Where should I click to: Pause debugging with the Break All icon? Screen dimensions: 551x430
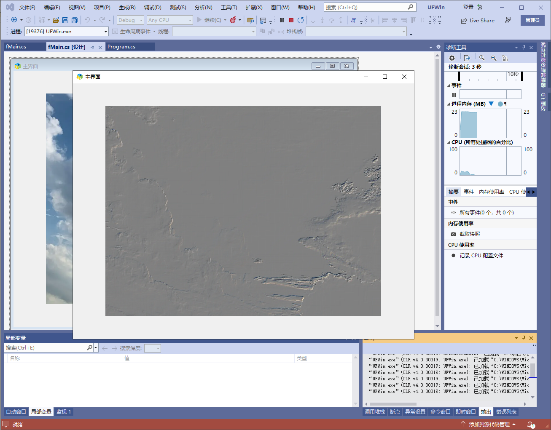pyautogui.click(x=282, y=20)
